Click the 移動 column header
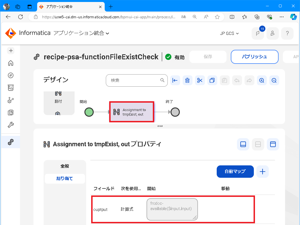Screen dimensions: 300x225 (x=225, y=188)
